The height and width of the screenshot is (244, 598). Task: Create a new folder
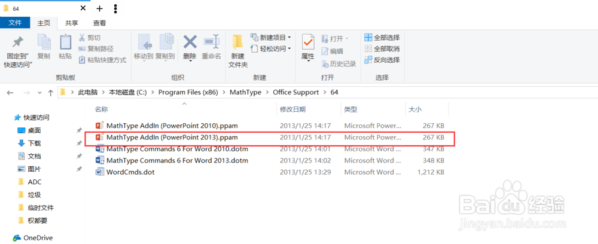click(238, 51)
